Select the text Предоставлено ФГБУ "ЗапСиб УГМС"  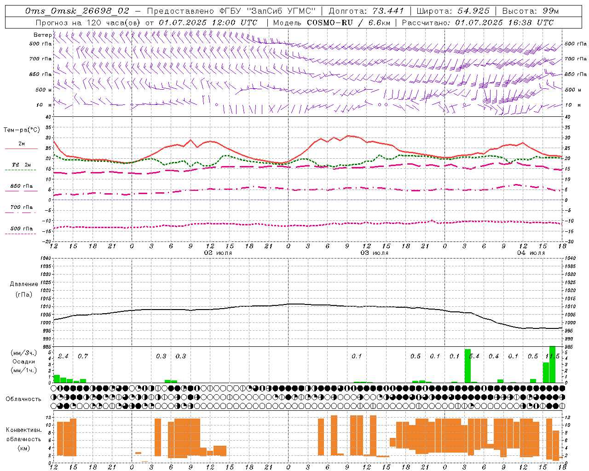231,11
